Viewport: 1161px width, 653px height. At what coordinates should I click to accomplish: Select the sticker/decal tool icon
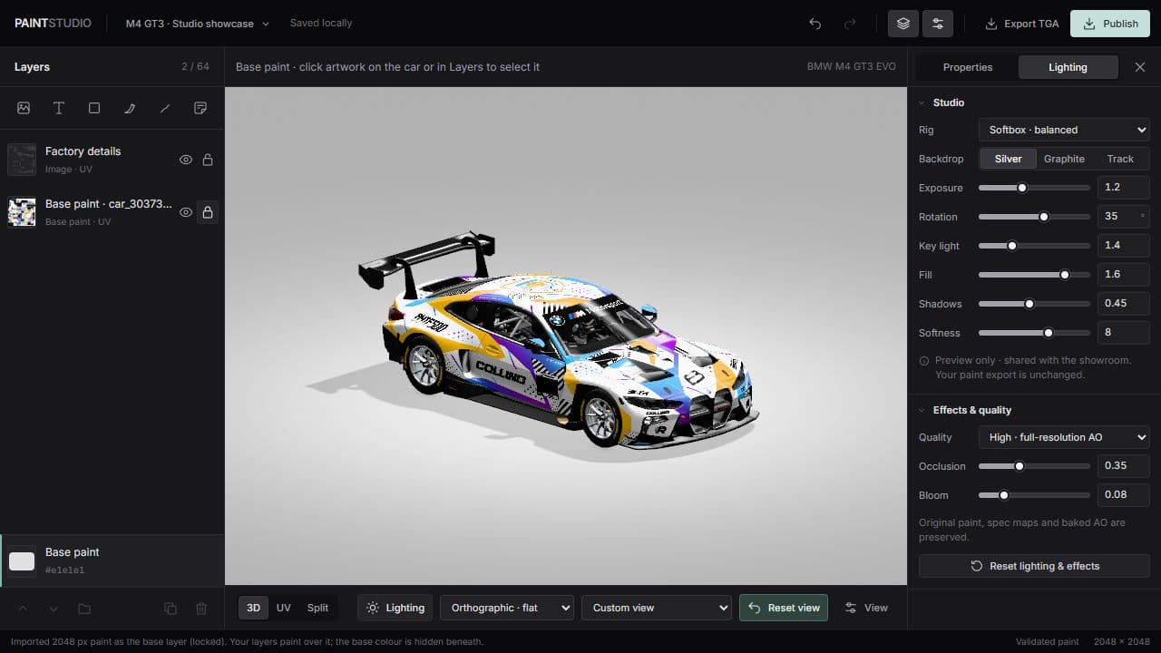pyautogui.click(x=200, y=108)
